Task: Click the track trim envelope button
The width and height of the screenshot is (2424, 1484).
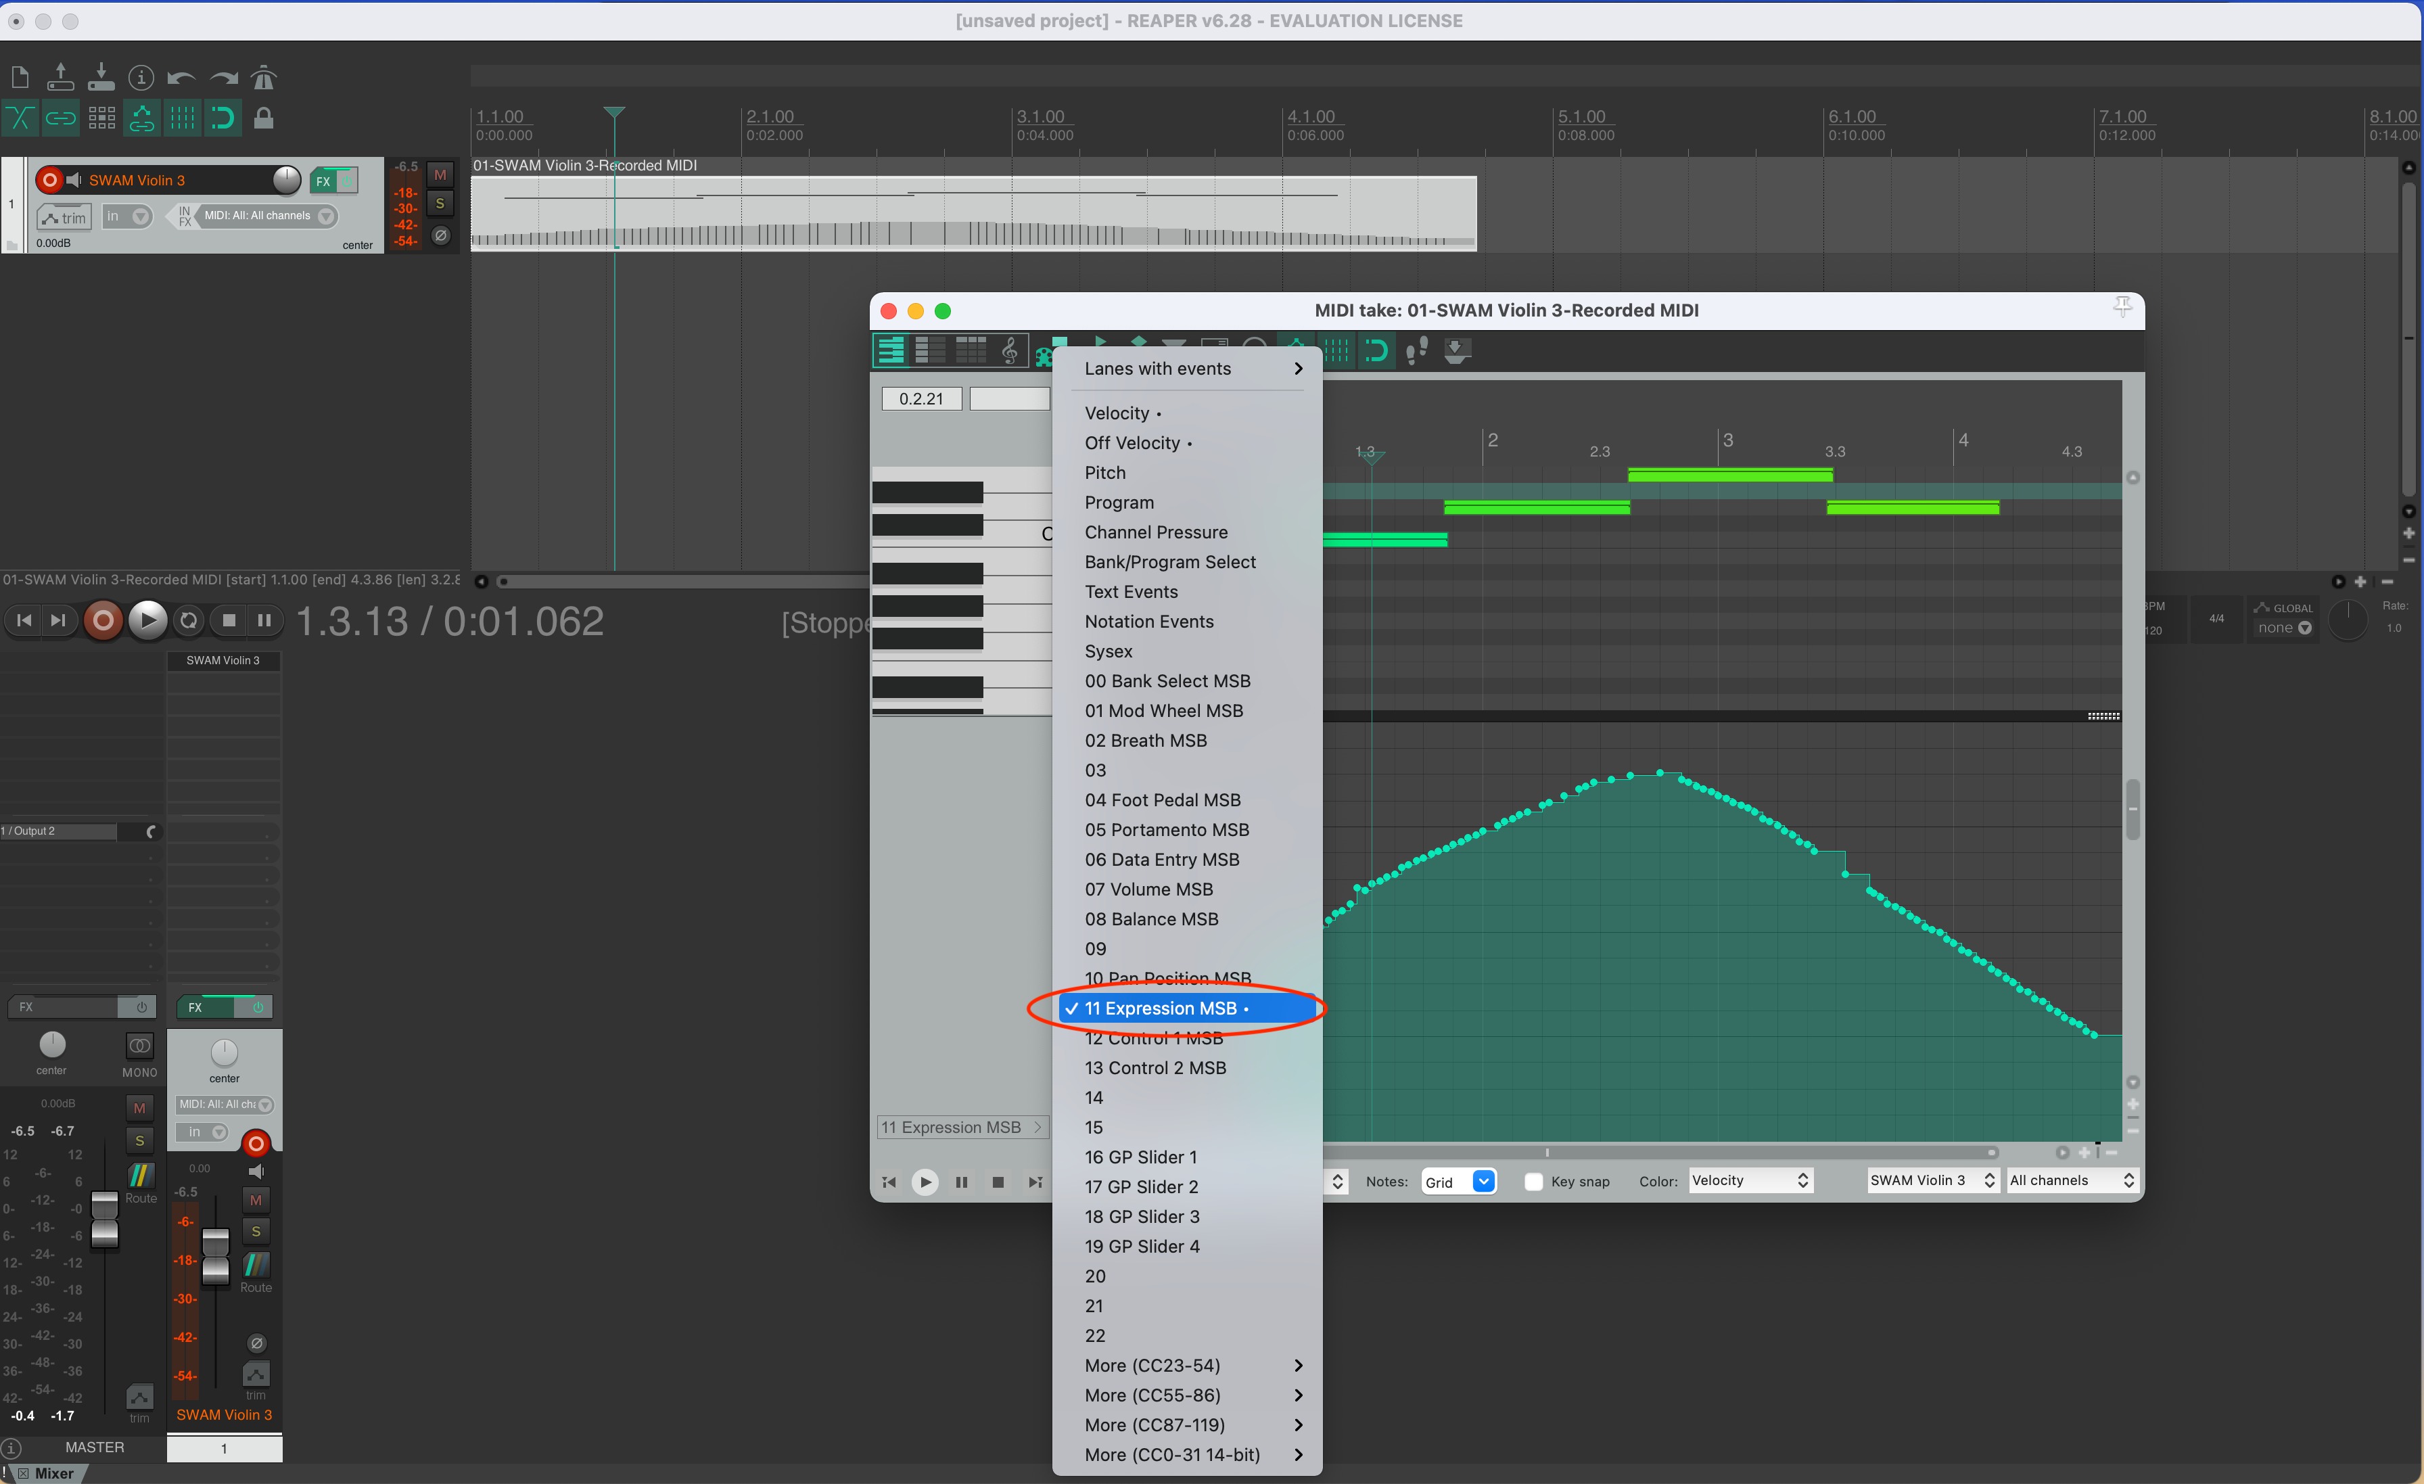Action: (x=64, y=218)
